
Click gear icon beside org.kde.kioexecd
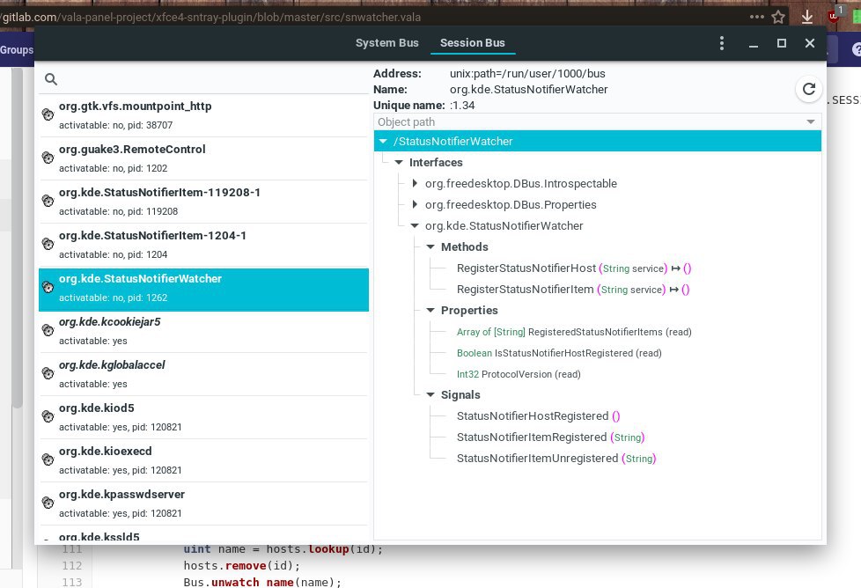tap(48, 460)
